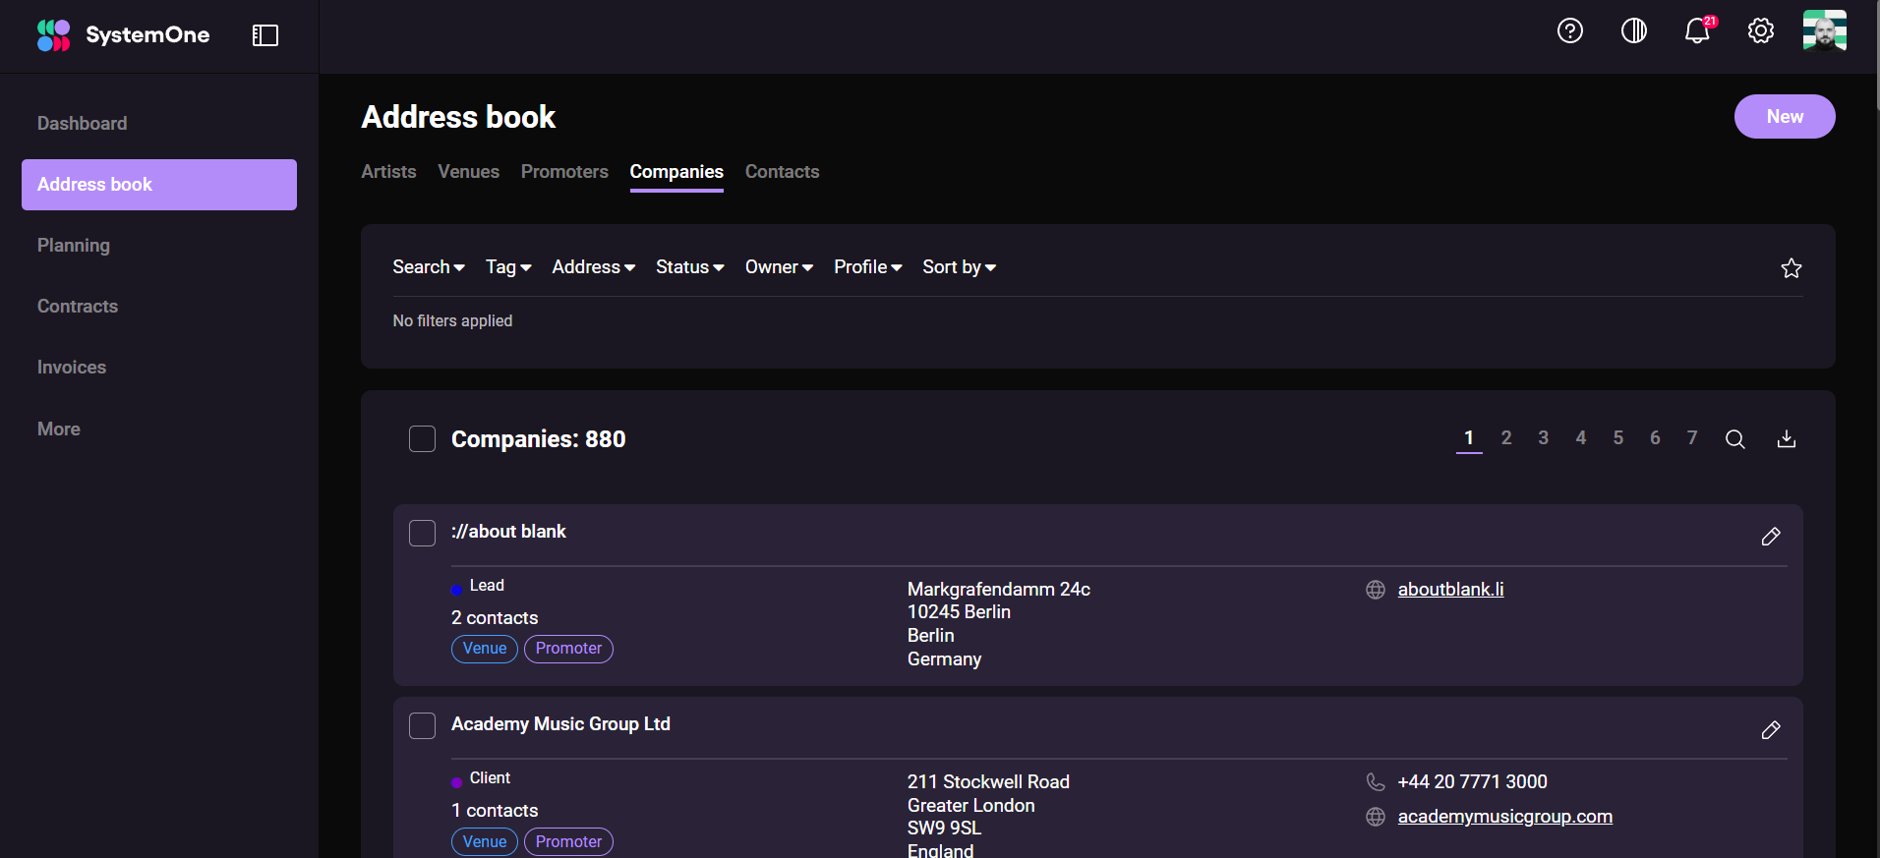Image resolution: width=1880 pixels, height=858 pixels.
Task: Click the '1 contacts' text
Action: [495, 811]
